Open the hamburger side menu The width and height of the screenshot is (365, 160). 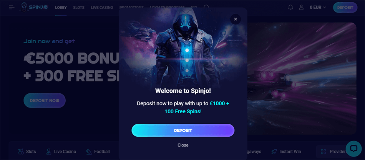pos(12,7)
